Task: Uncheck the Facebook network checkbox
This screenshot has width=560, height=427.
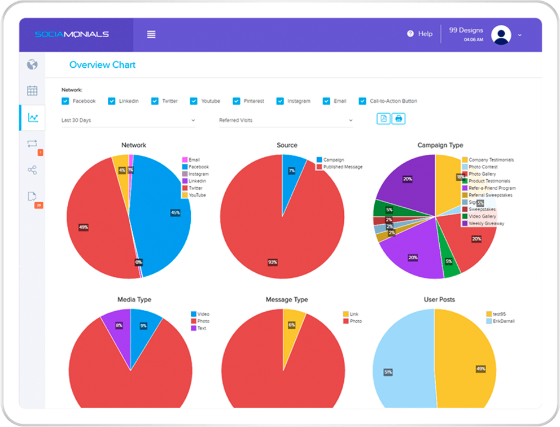Action: (x=65, y=101)
